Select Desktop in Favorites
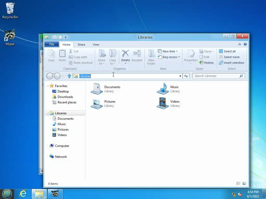Screen dimensions: 266x199 click(x=61, y=91)
